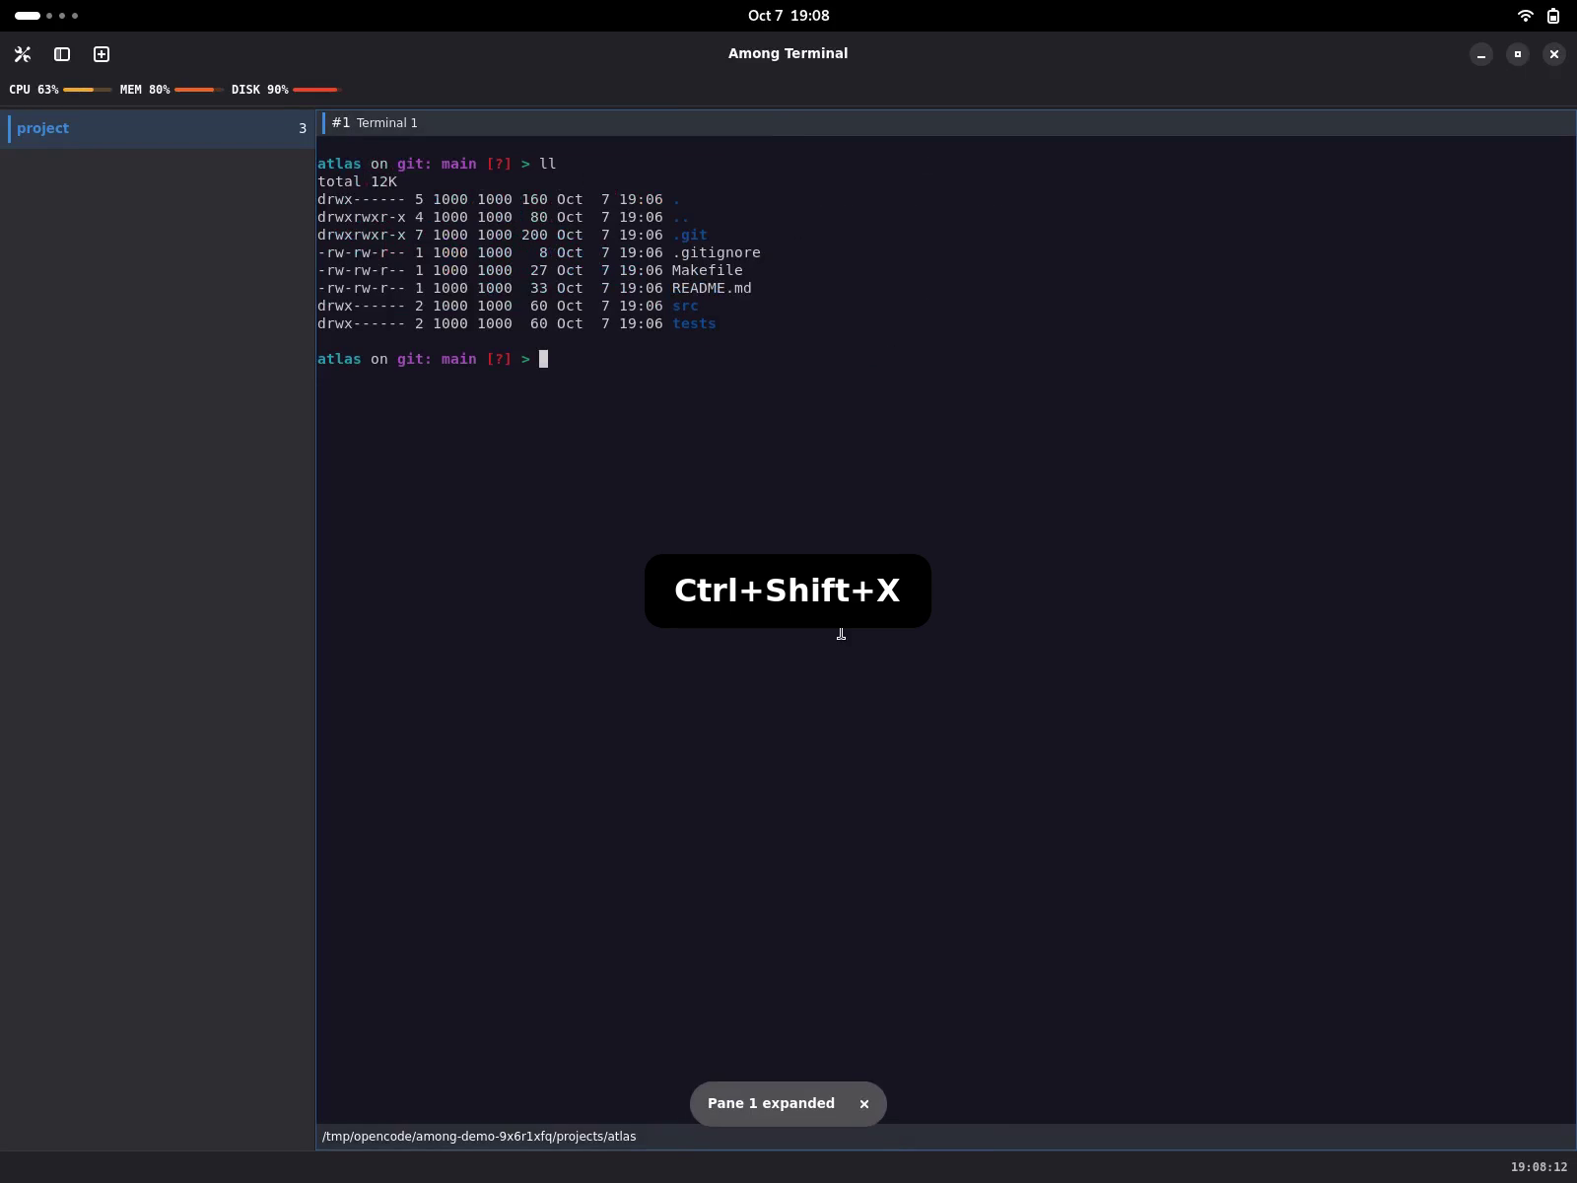Maximize the Among Terminal window
The height and width of the screenshot is (1183, 1577).
pos(1518,54)
